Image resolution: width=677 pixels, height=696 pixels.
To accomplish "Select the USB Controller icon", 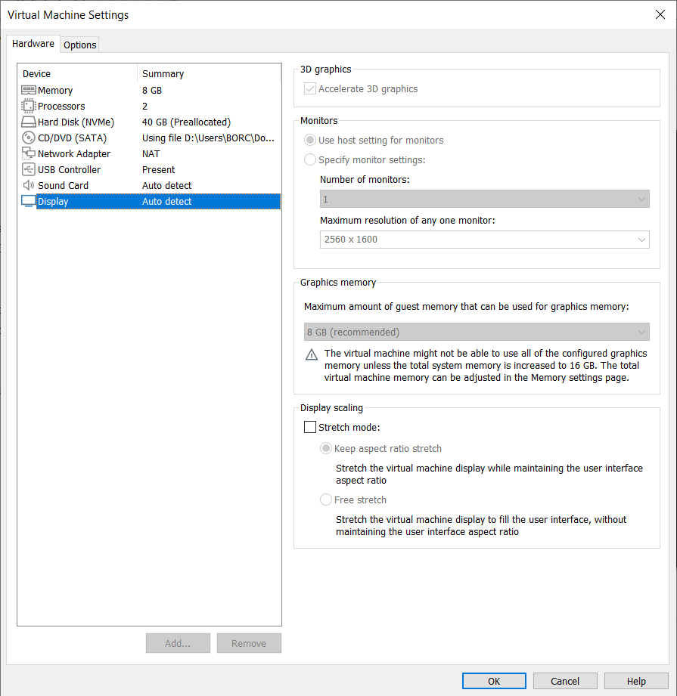I will point(28,169).
